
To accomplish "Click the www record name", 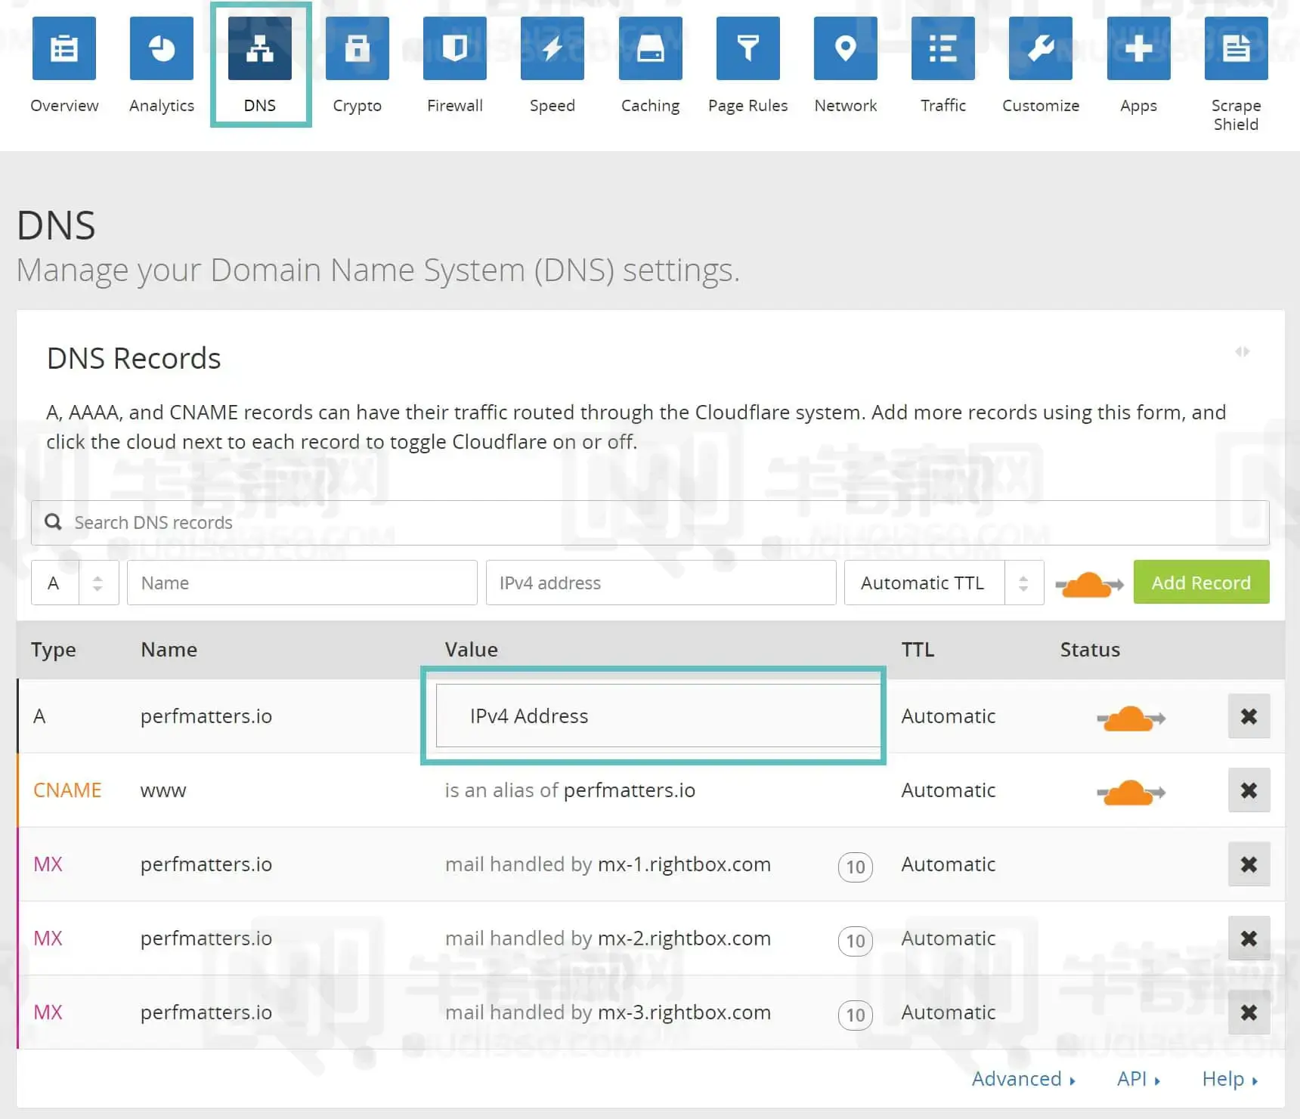I will click(163, 791).
